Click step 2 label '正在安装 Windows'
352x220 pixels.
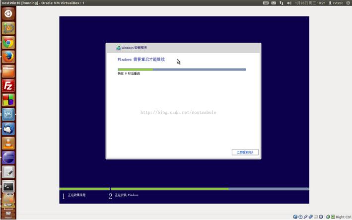pos(127,195)
